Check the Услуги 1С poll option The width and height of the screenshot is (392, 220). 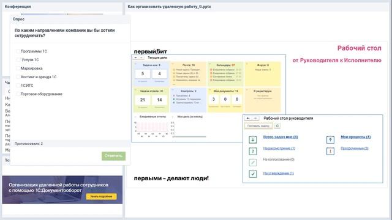tap(18, 60)
